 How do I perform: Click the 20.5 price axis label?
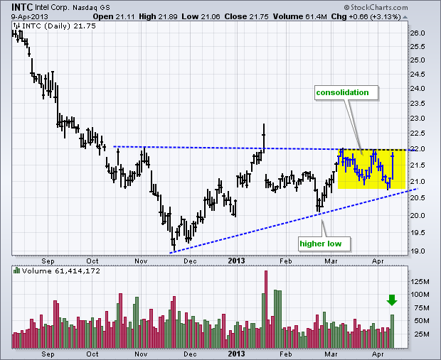[418, 198]
